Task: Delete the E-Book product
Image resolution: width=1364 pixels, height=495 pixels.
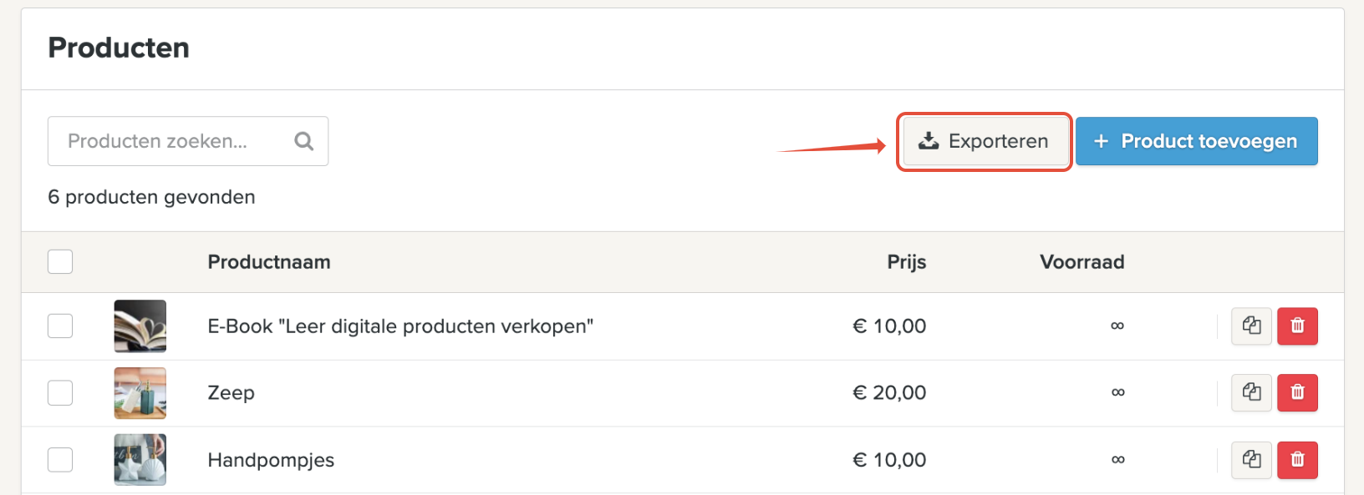Action: click(x=1297, y=326)
